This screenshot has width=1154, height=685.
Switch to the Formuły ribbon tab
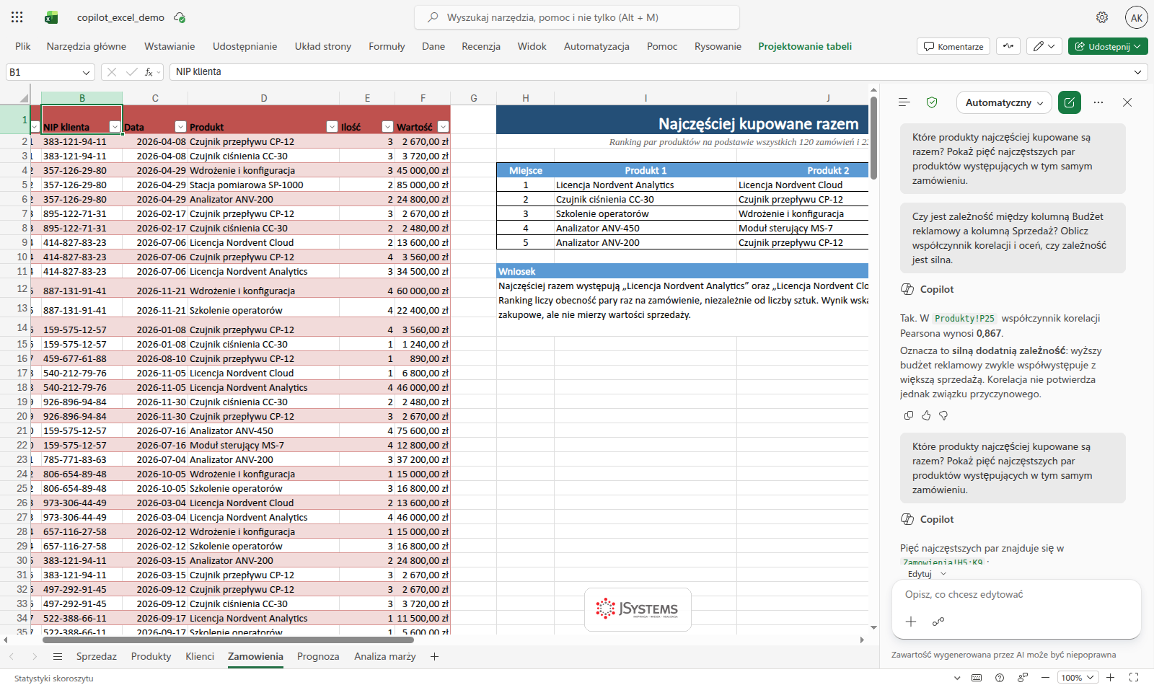[387, 46]
